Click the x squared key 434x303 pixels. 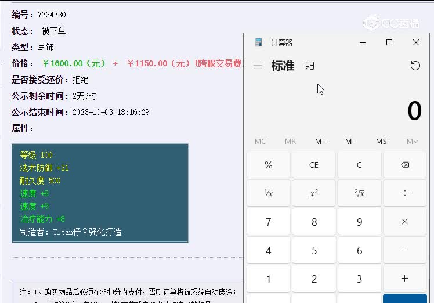(x=313, y=193)
